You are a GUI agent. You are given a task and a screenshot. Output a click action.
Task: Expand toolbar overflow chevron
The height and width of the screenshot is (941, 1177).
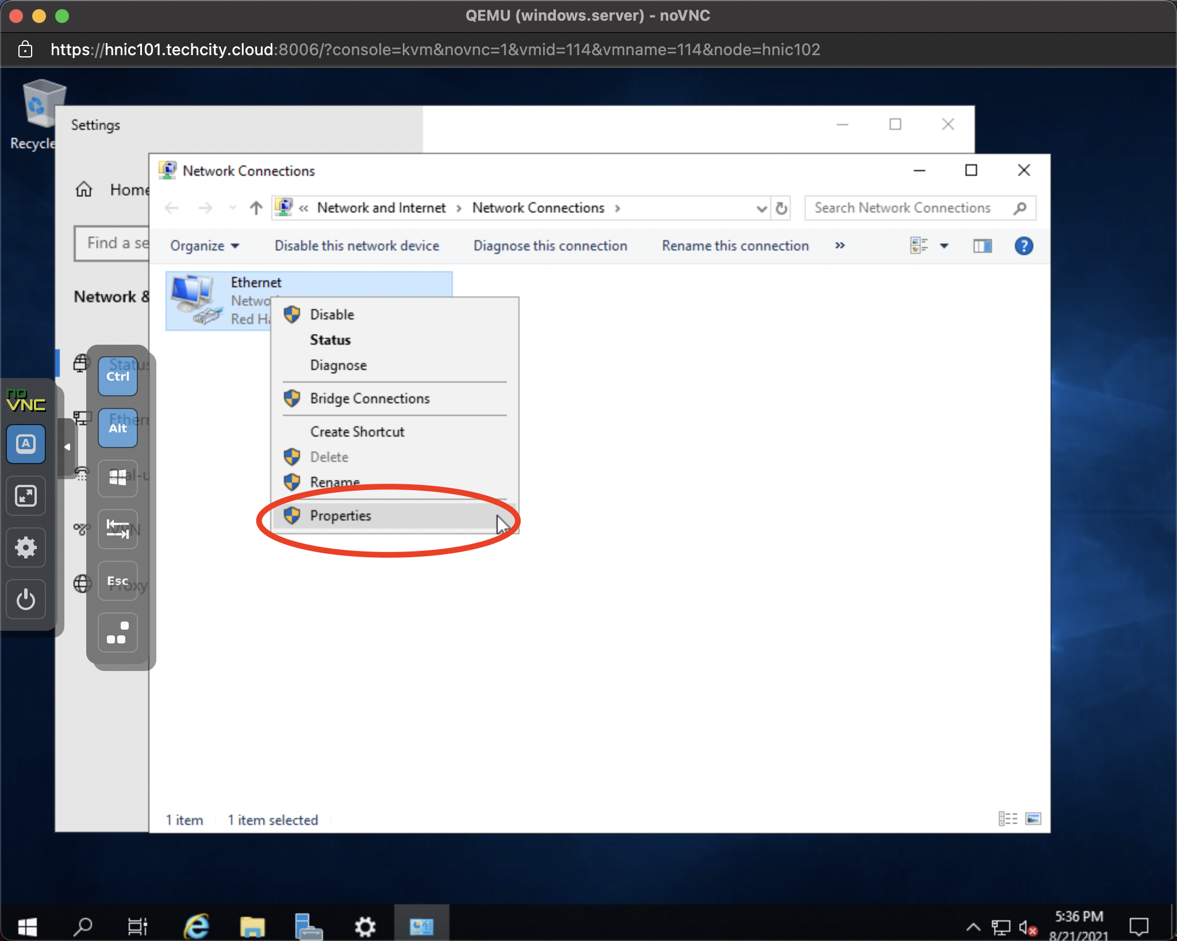[x=840, y=246]
